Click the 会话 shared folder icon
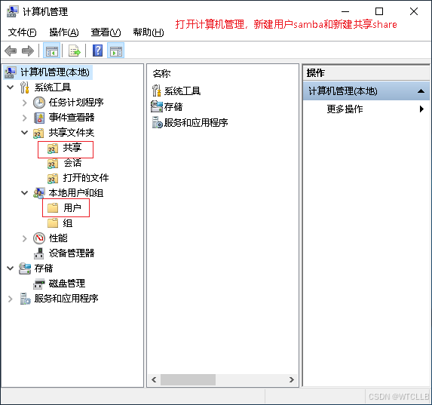The width and height of the screenshot is (432, 405). pos(53,164)
